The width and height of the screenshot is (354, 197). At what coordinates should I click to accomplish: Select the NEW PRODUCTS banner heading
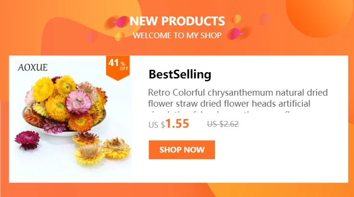[x=177, y=21]
